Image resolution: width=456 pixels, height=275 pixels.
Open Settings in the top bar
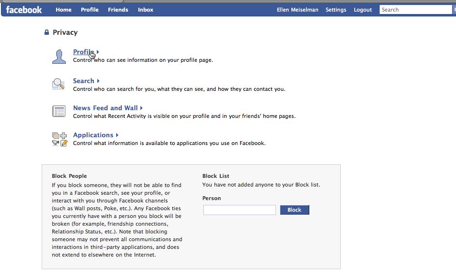tap(335, 10)
